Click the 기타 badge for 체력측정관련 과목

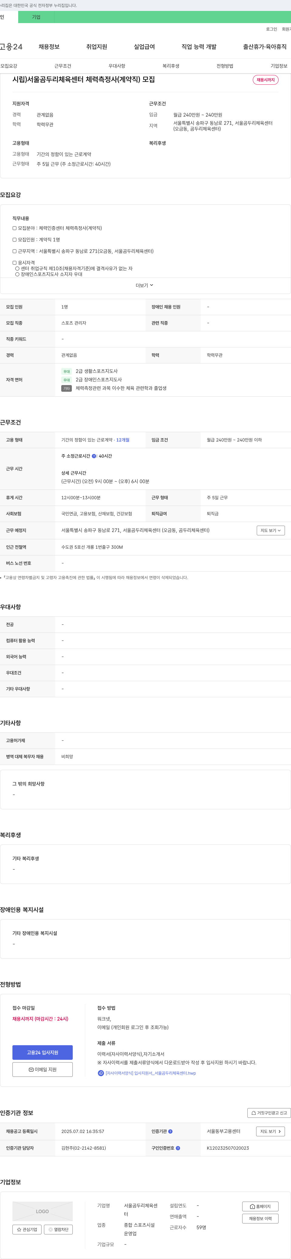66,389
